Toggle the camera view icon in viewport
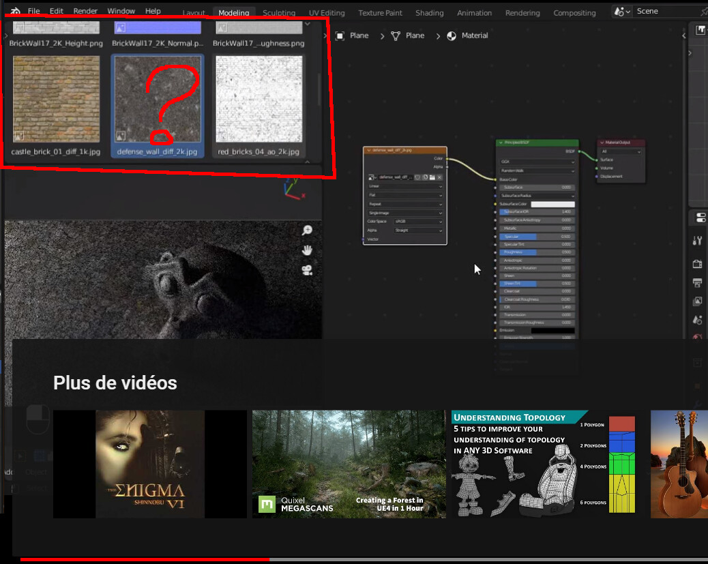Screen dimensions: 708x564 [x=307, y=270]
